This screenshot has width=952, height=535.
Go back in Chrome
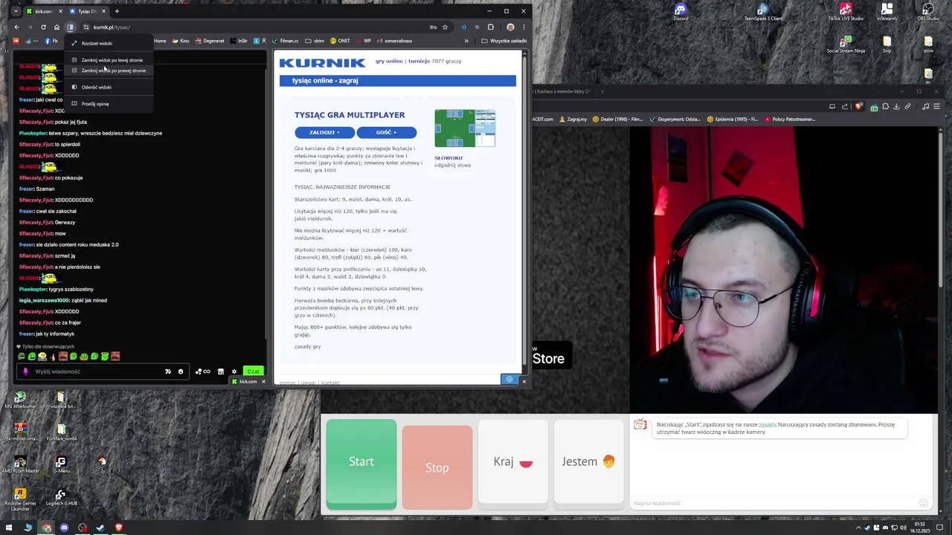(x=16, y=27)
